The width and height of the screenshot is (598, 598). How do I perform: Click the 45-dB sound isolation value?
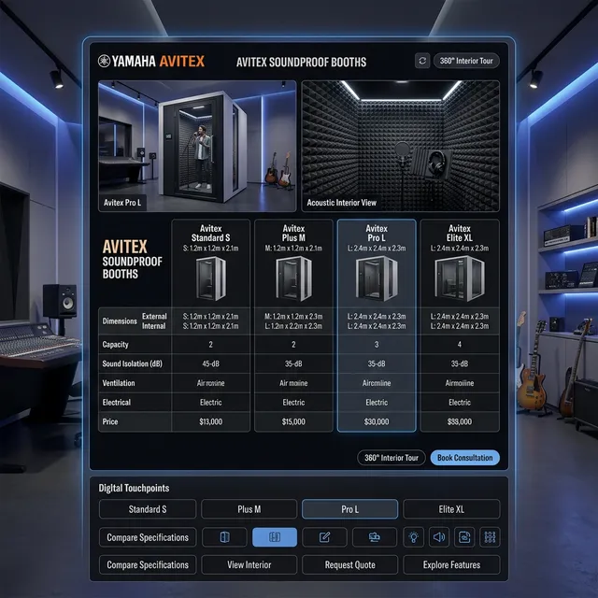click(211, 363)
